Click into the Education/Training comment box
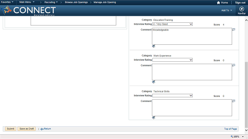 click(x=192, y=36)
